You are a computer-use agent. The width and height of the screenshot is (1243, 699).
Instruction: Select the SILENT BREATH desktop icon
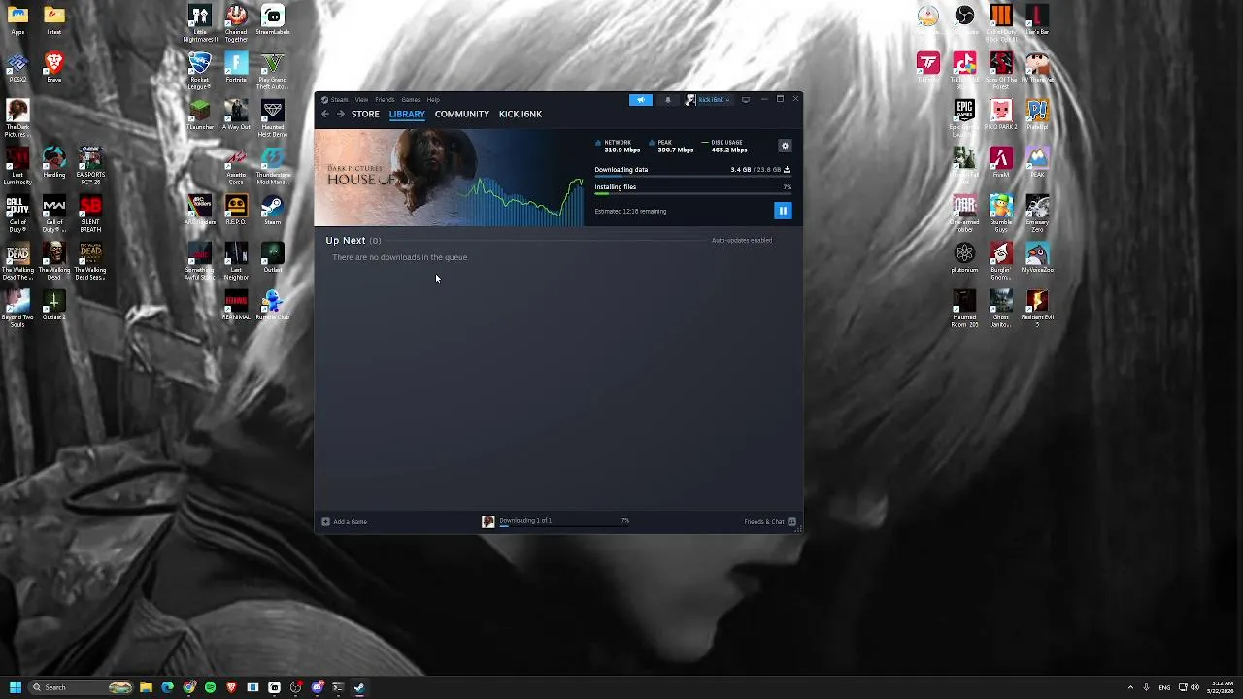click(x=90, y=214)
